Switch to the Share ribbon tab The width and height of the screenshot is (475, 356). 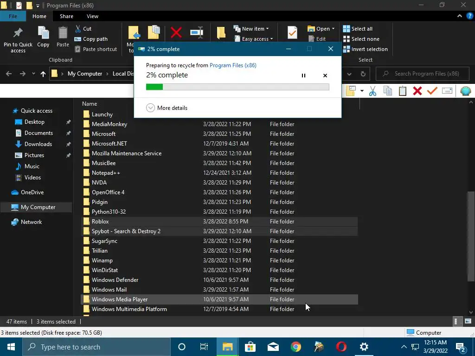(x=66, y=16)
